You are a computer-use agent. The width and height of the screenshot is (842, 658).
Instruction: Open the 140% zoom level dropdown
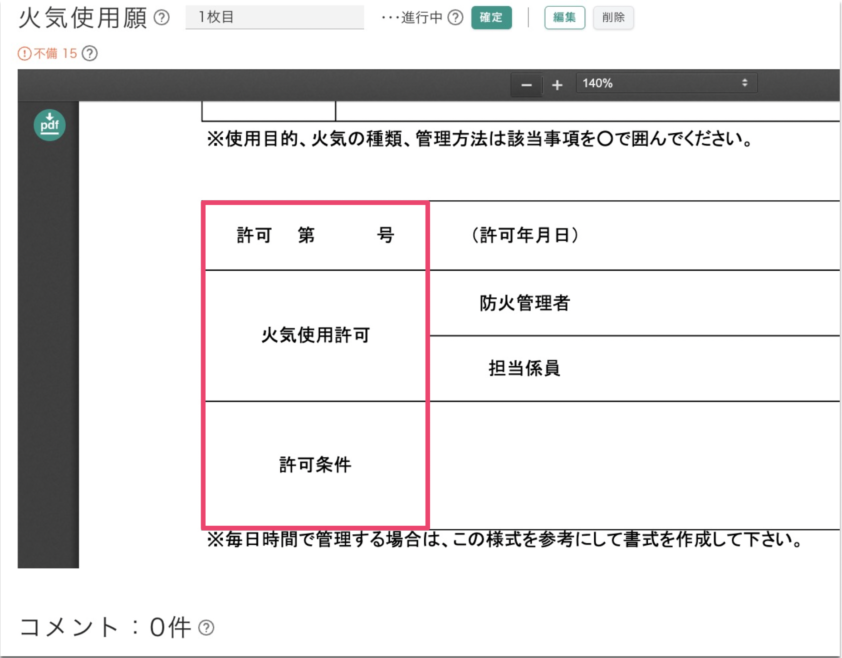coord(666,83)
